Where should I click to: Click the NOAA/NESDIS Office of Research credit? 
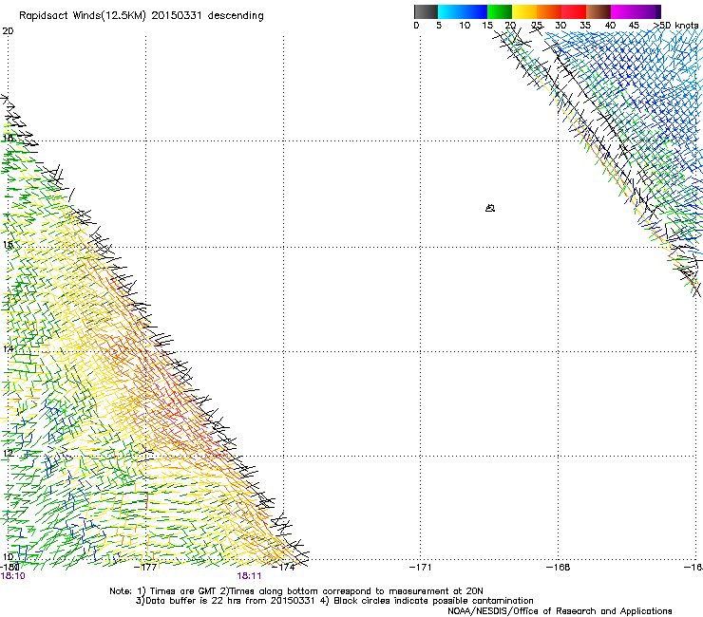[x=560, y=611]
